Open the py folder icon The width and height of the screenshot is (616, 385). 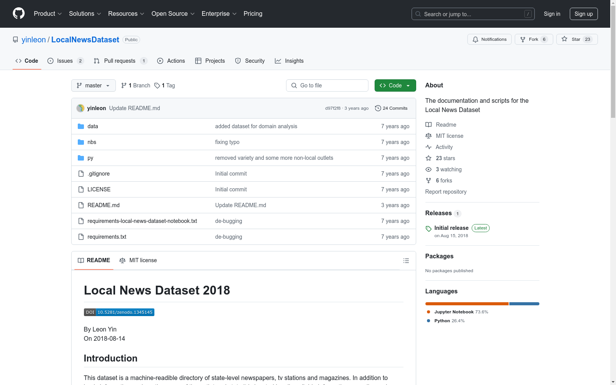click(81, 158)
